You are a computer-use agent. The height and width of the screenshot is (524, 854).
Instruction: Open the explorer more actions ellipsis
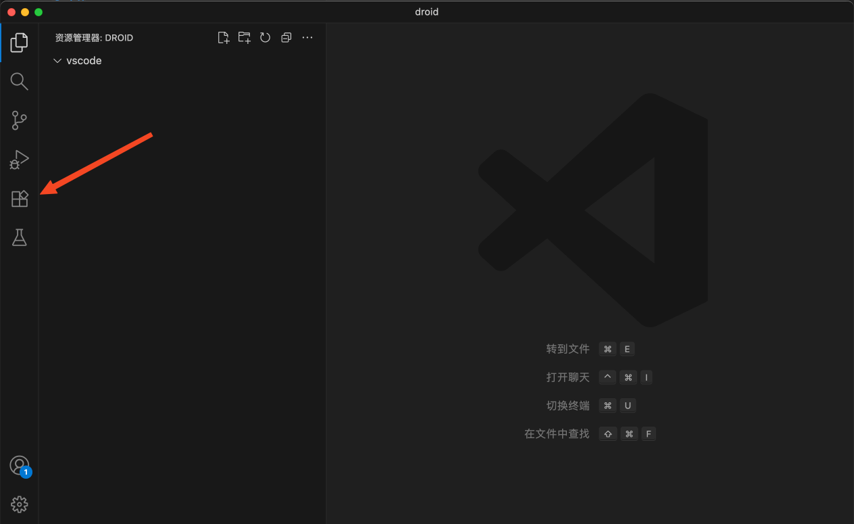[x=307, y=38]
